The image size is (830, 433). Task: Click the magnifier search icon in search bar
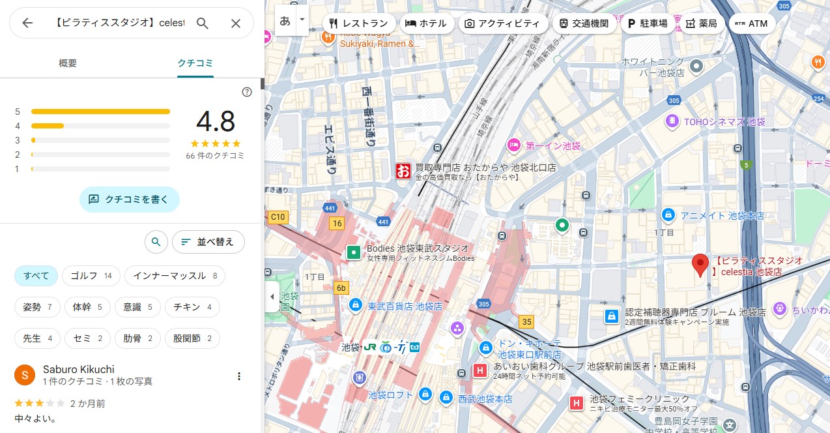coord(203,23)
